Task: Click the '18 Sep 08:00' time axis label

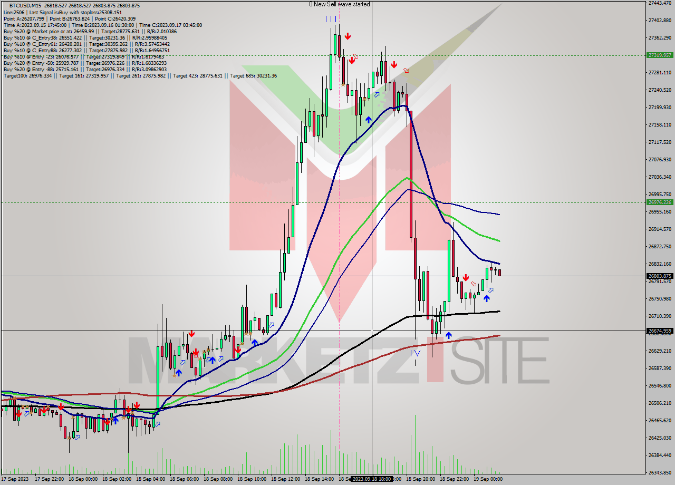Action: 218,479
